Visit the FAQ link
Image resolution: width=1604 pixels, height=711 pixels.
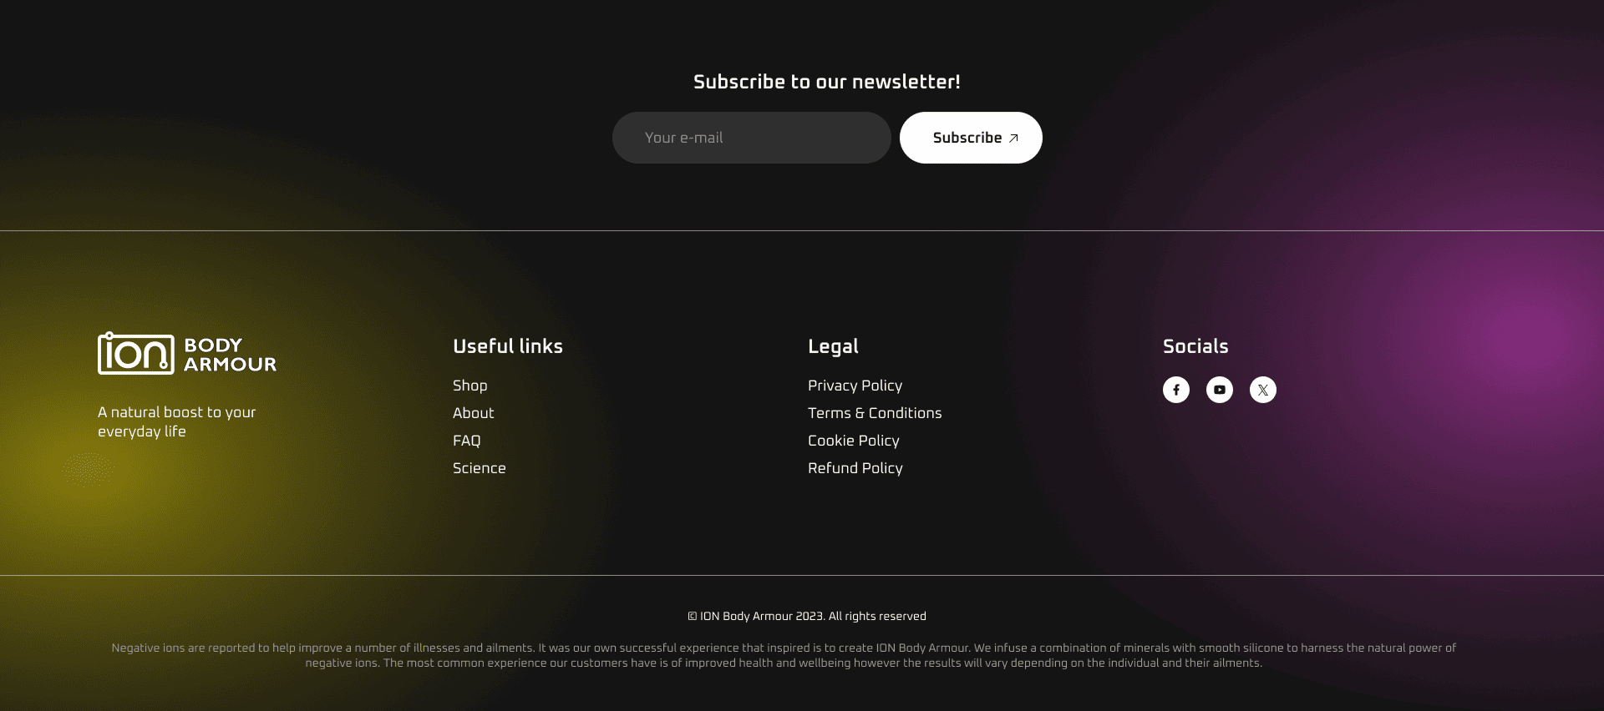tap(467, 441)
